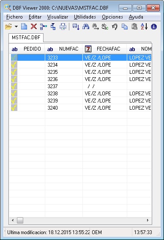Click the Ultima modificacion status text
164x240 pixels.
pyautogui.click(x=48, y=232)
